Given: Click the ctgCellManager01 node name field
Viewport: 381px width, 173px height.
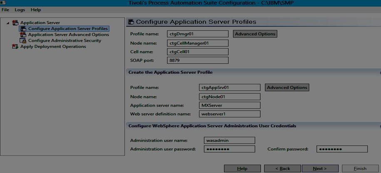Looking at the screenshot, I should point(198,43).
